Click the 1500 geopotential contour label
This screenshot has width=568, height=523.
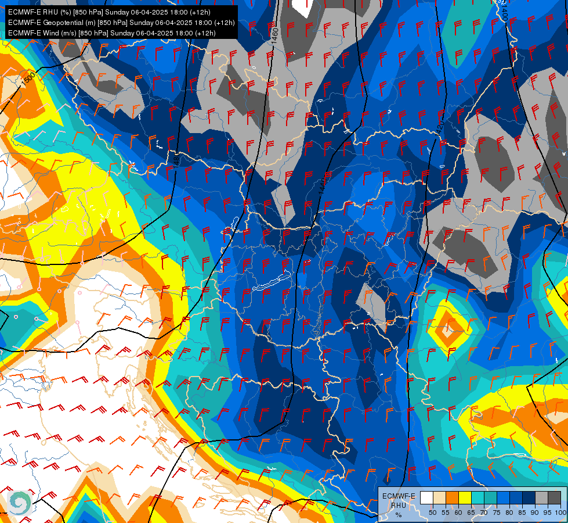[x=28, y=79]
